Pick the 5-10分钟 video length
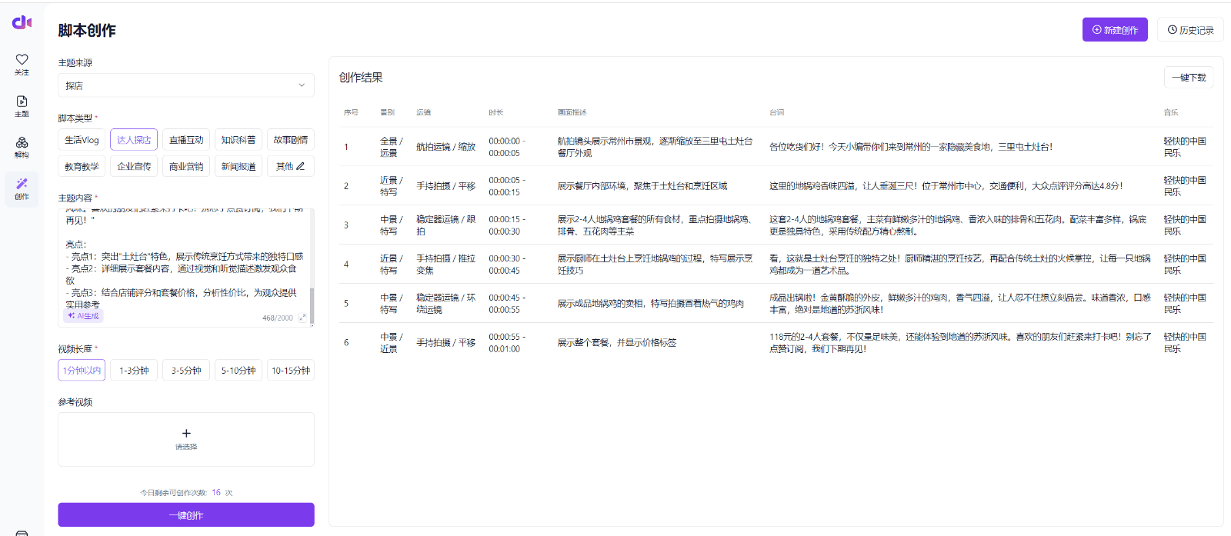1231x536 pixels. click(239, 371)
